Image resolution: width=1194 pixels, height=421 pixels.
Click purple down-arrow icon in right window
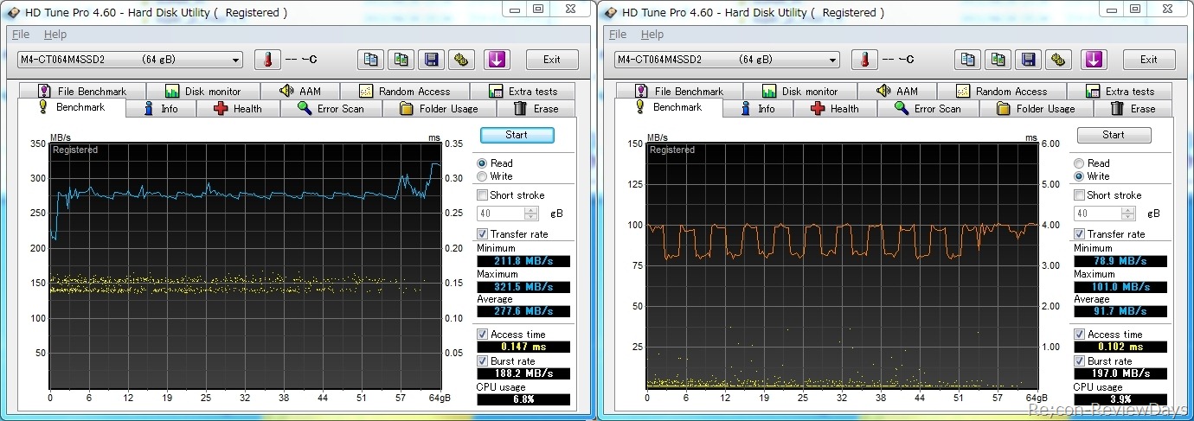[x=1094, y=60]
